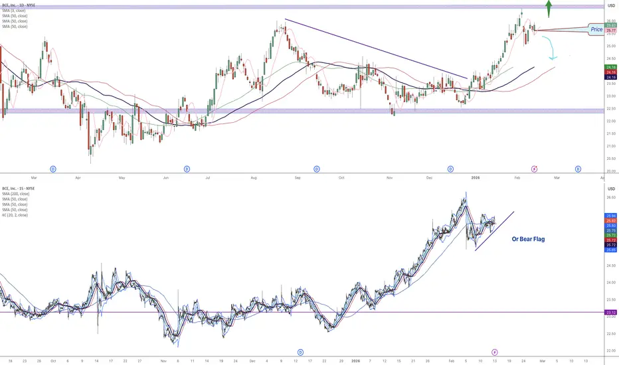Click the 24.00 tick on 15-minute price axis
619x365 pixels.
pyautogui.click(x=611, y=283)
